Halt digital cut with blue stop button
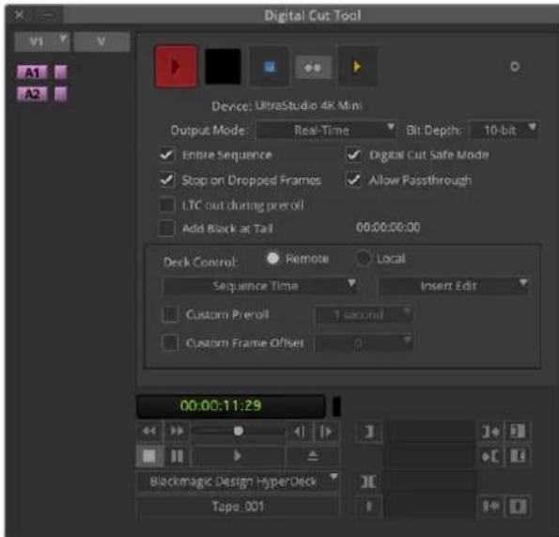Viewport: 559px width, 537px height. [x=269, y=67]
